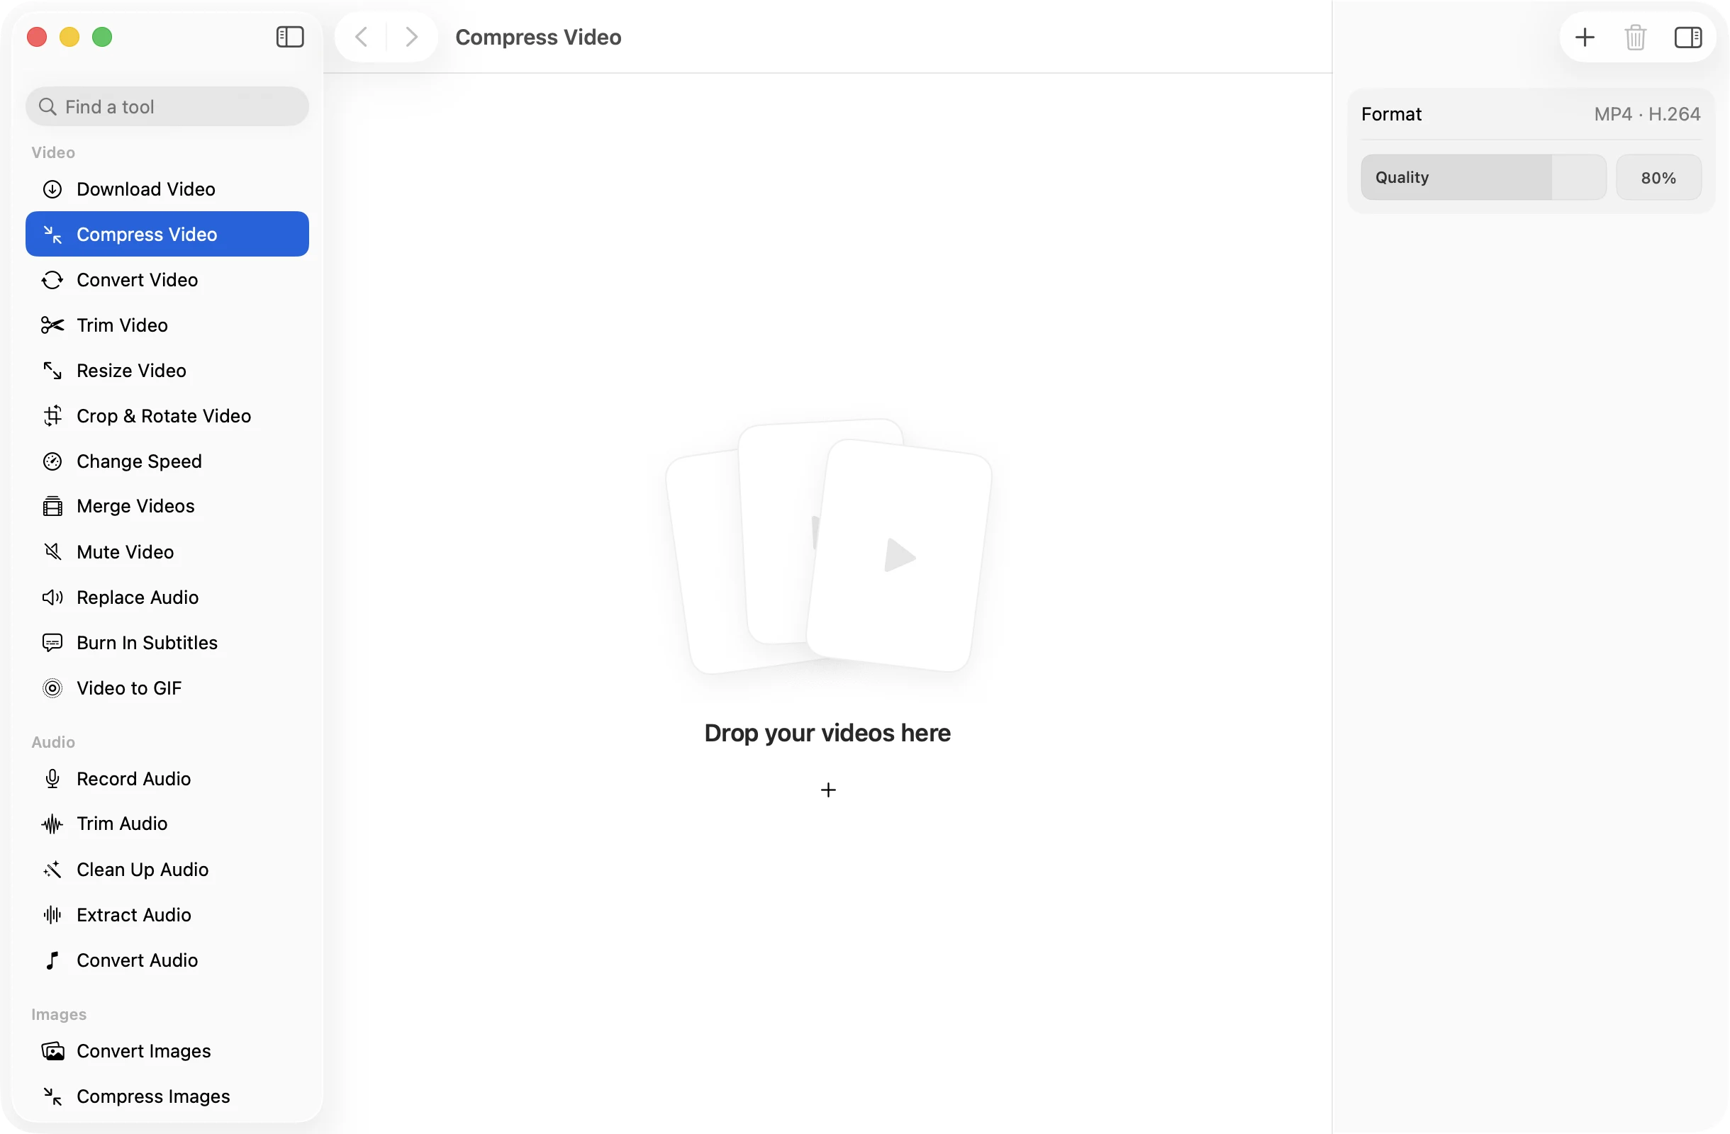Click the Resize Video arrows icon
Screen dimensions: 1730x1134
[x=52, y=371]
